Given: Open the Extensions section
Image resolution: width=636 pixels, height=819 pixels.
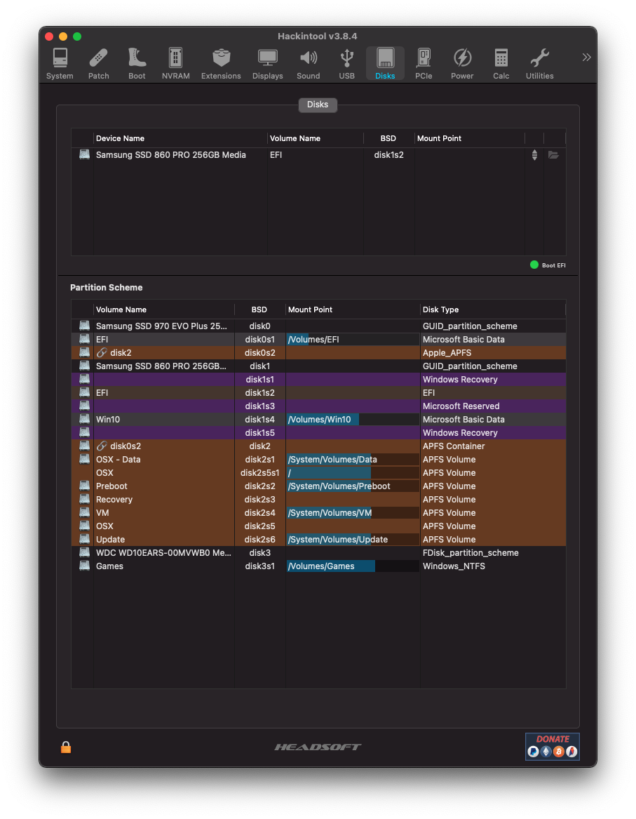Looking at the screenshot, I should 221,64.
